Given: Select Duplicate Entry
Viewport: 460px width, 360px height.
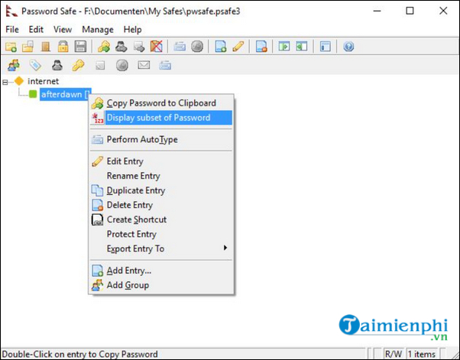Looking at the screenshot, I should (161, 190).
